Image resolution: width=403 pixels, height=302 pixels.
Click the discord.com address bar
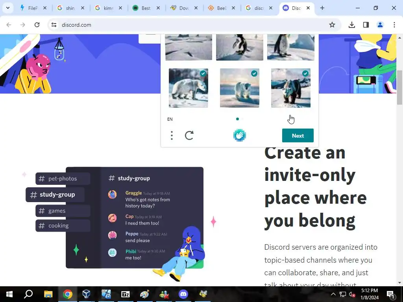point(194,25)
